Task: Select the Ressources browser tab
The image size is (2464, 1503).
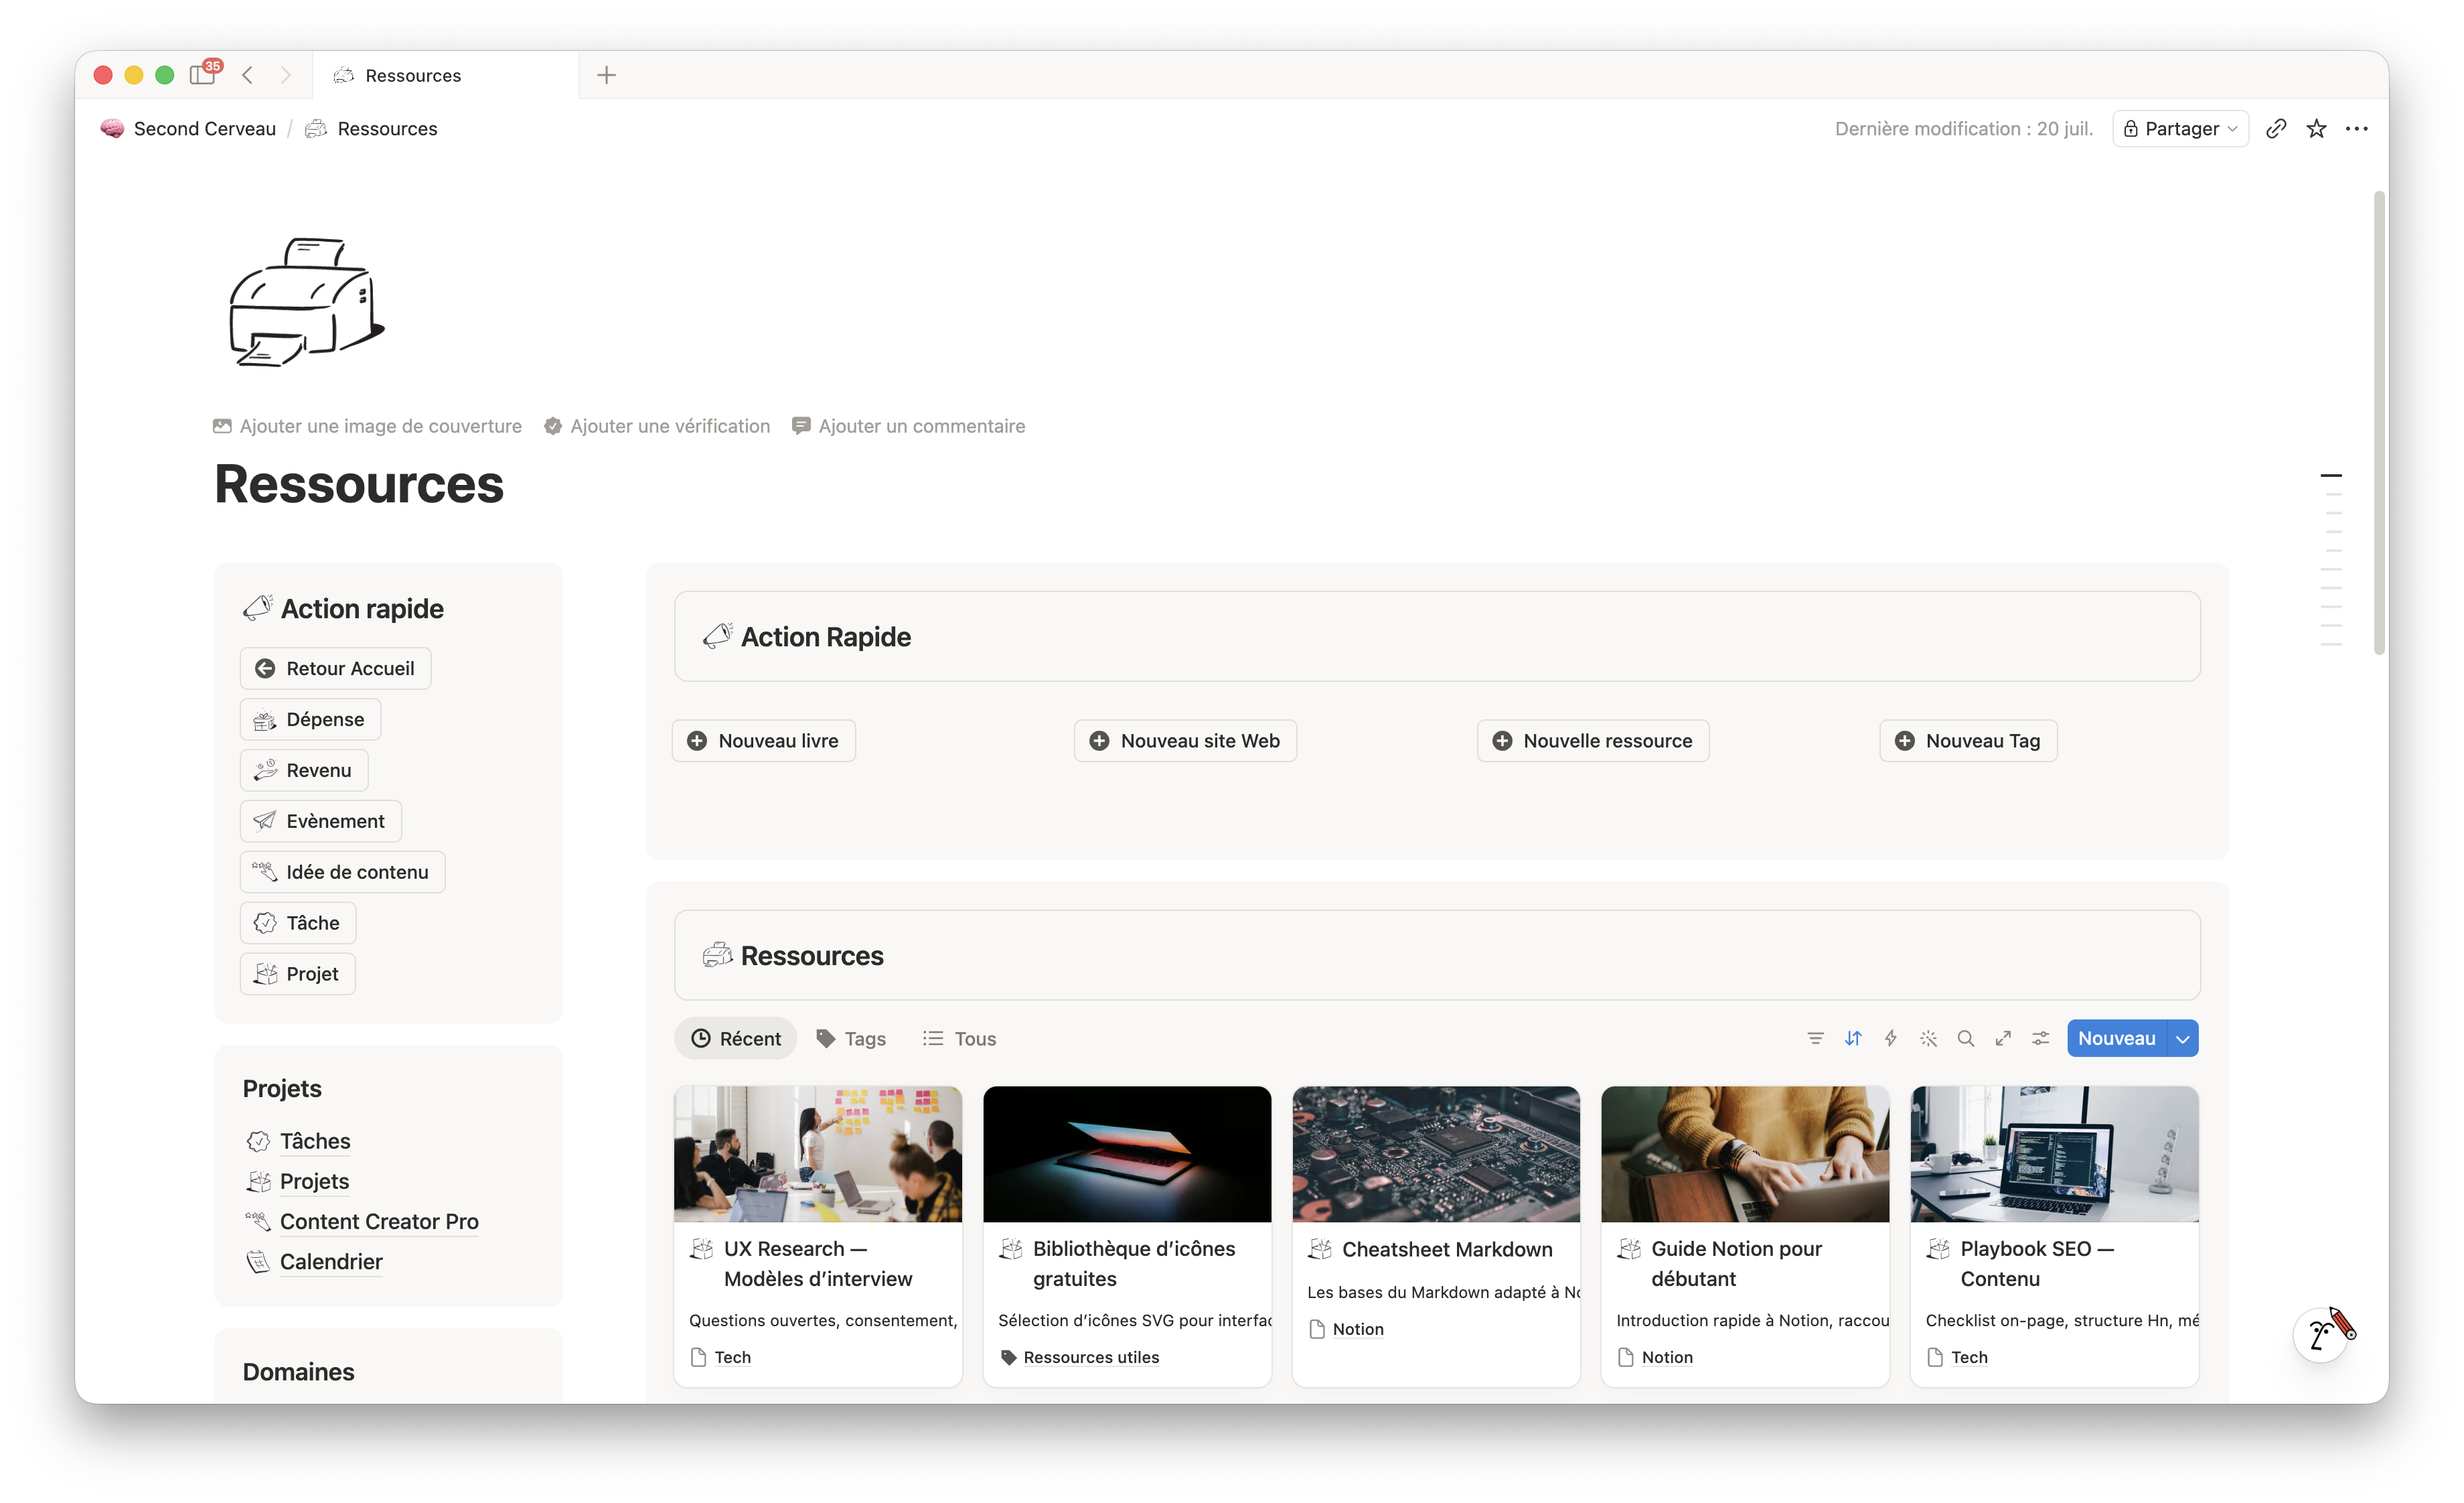Action: 446,75
